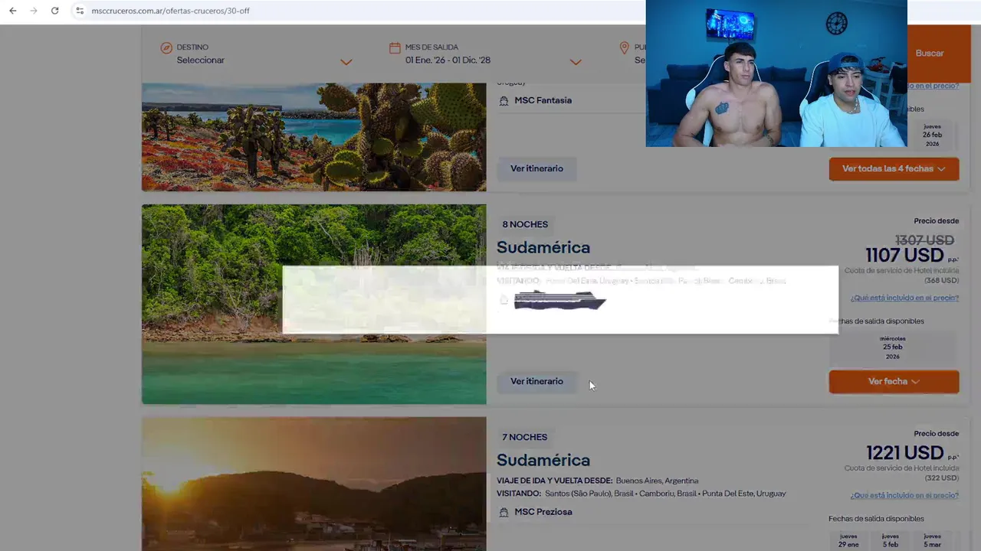Expand the Ver fecha button

point(894,382)
